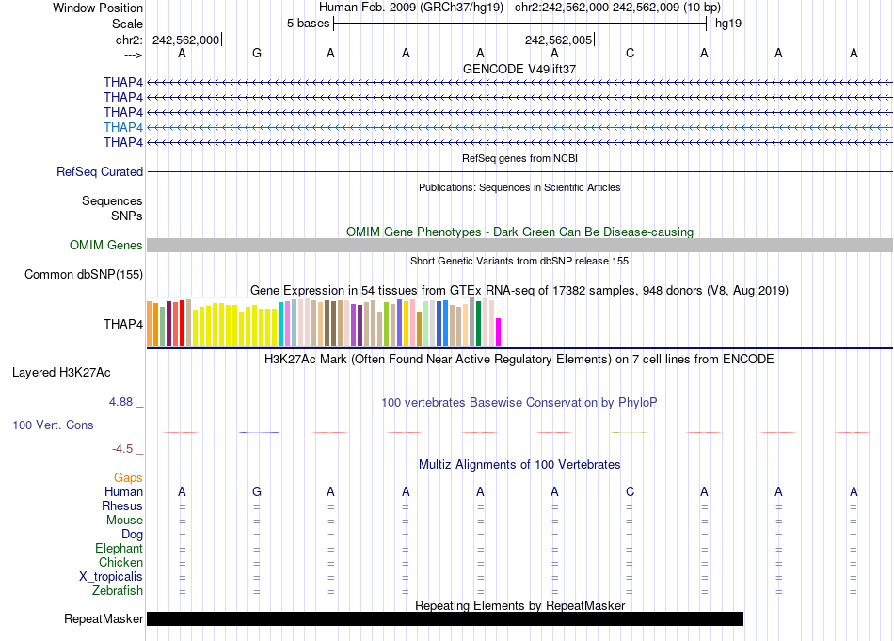Click the 'Mouse' alignment row label
Screen dimensions: 894x641
(x=124, y=521)
